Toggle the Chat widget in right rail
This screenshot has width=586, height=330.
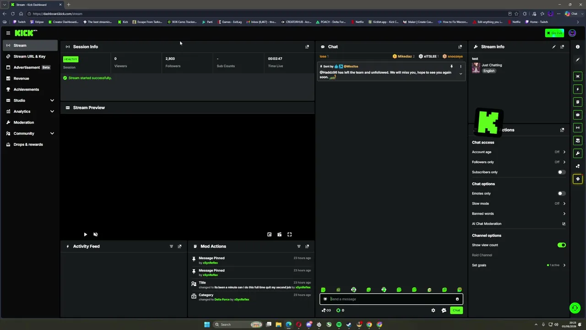[578, 115]
